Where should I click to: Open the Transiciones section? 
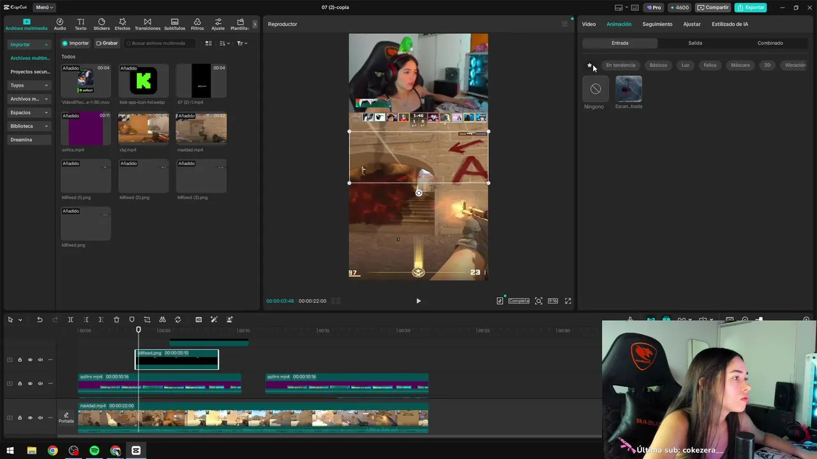(147, 24)
